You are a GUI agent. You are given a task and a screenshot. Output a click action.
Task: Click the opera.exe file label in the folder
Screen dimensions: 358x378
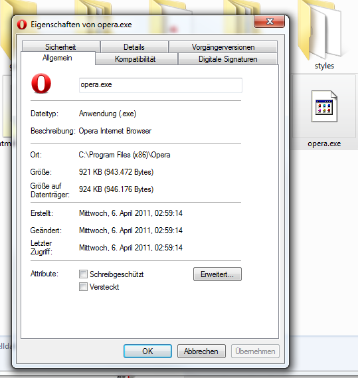pos(324,143)
